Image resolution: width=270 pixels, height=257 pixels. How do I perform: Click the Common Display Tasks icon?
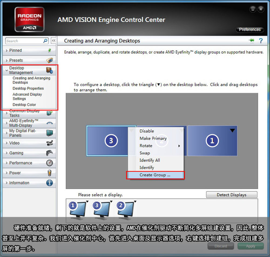(x=50, y=113)
